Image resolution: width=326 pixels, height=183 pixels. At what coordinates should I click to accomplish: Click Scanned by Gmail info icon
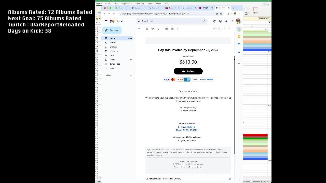(x=180, y=179)
